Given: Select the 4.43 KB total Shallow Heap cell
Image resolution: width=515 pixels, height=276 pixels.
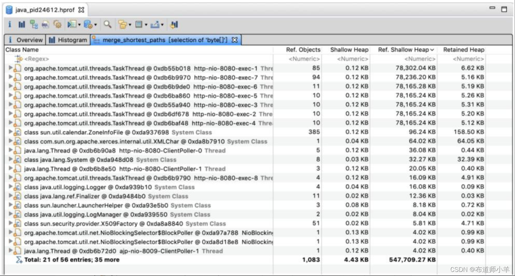Looking at the screenshot, I should (356, 260).
